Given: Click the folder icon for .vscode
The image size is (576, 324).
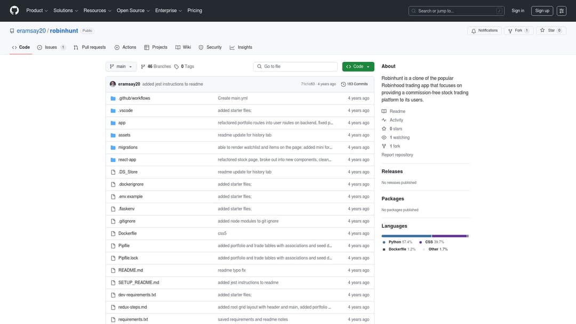Looking at the screenshot, I should (x=113, y=110).
